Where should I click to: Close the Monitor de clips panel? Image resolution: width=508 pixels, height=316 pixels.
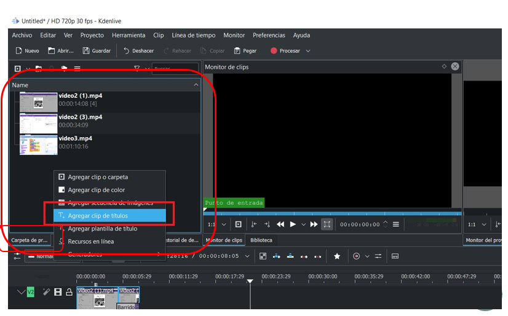(x=455, y=66)
